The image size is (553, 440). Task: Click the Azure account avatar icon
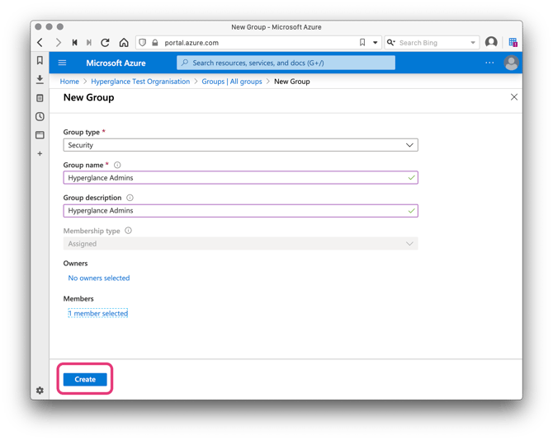tap(511, 63)
